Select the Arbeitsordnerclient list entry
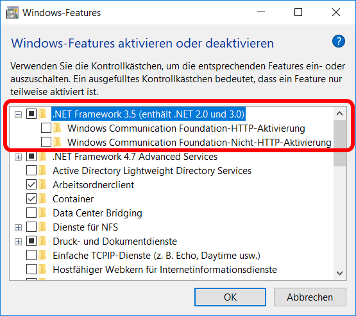Viewport: 356px width, 316px height. pyautogui.click(x=93, y=185)
